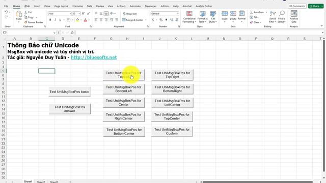Switch to Sheet2 tab
Screen dimensions: 326x183
(x=41, y=182)
